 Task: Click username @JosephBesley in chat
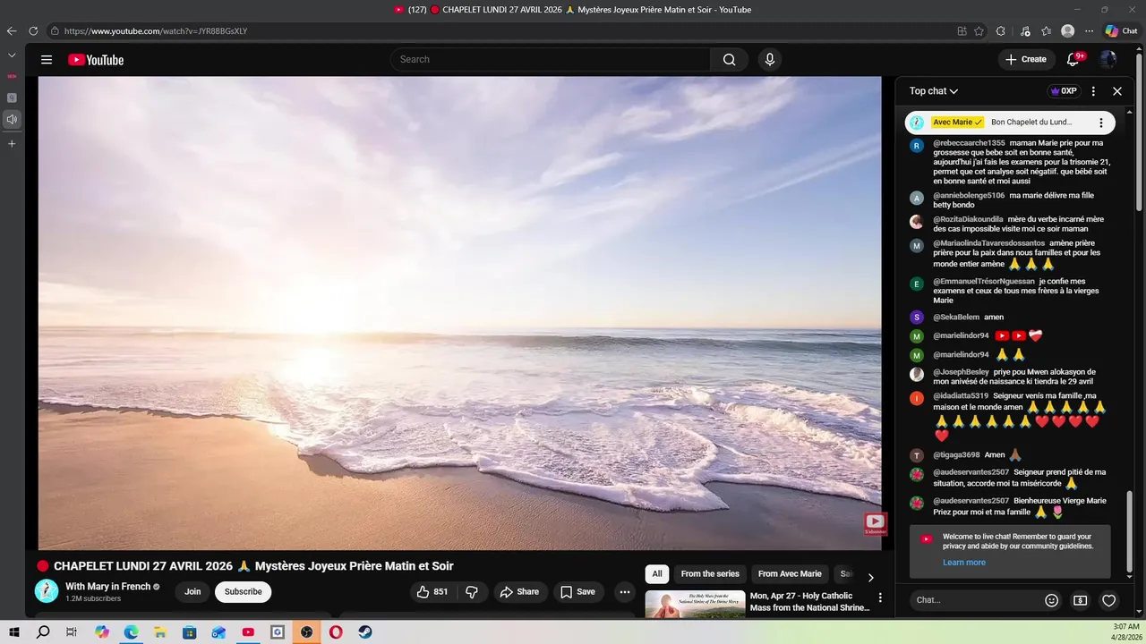pyautogui.click(x=961, y=372)
